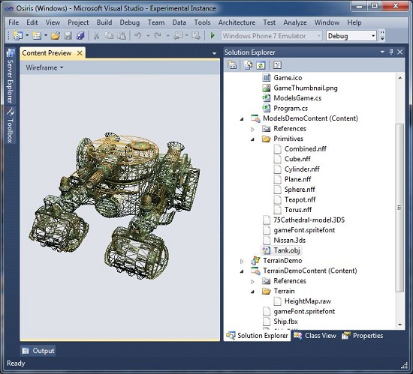
Task: Open the Server Explorer side panel
Action: pos(10,76)
